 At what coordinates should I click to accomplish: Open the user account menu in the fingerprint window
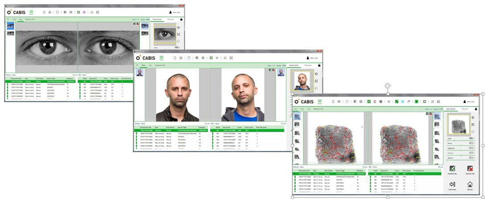[x=467, y=102]
